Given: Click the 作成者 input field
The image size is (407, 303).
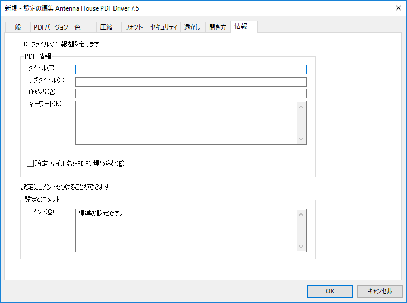Looking at the screenshot, I should coord(191,93).
